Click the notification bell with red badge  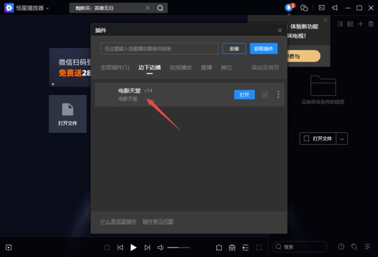289,8
